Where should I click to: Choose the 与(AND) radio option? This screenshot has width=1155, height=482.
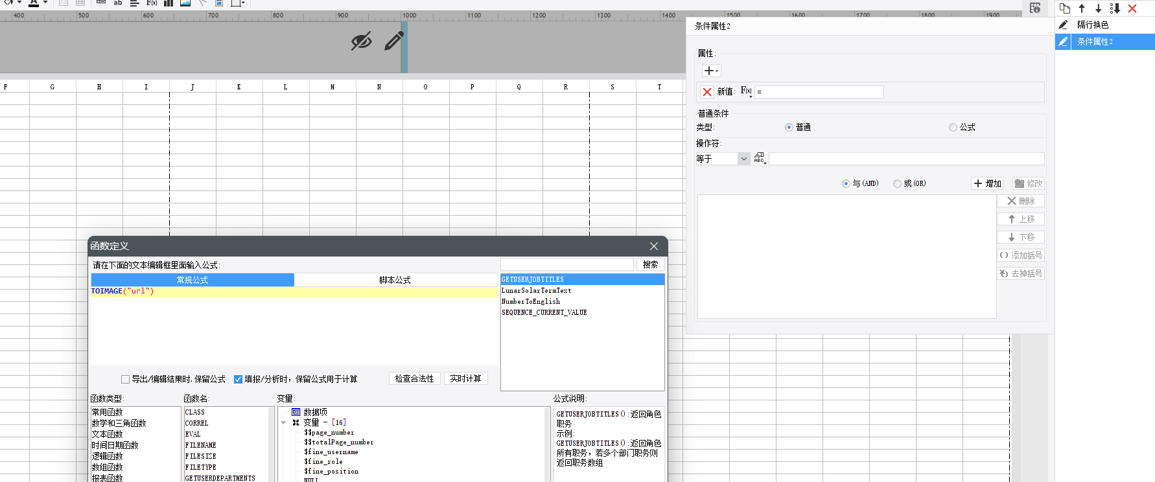click(x=846, y=183)
